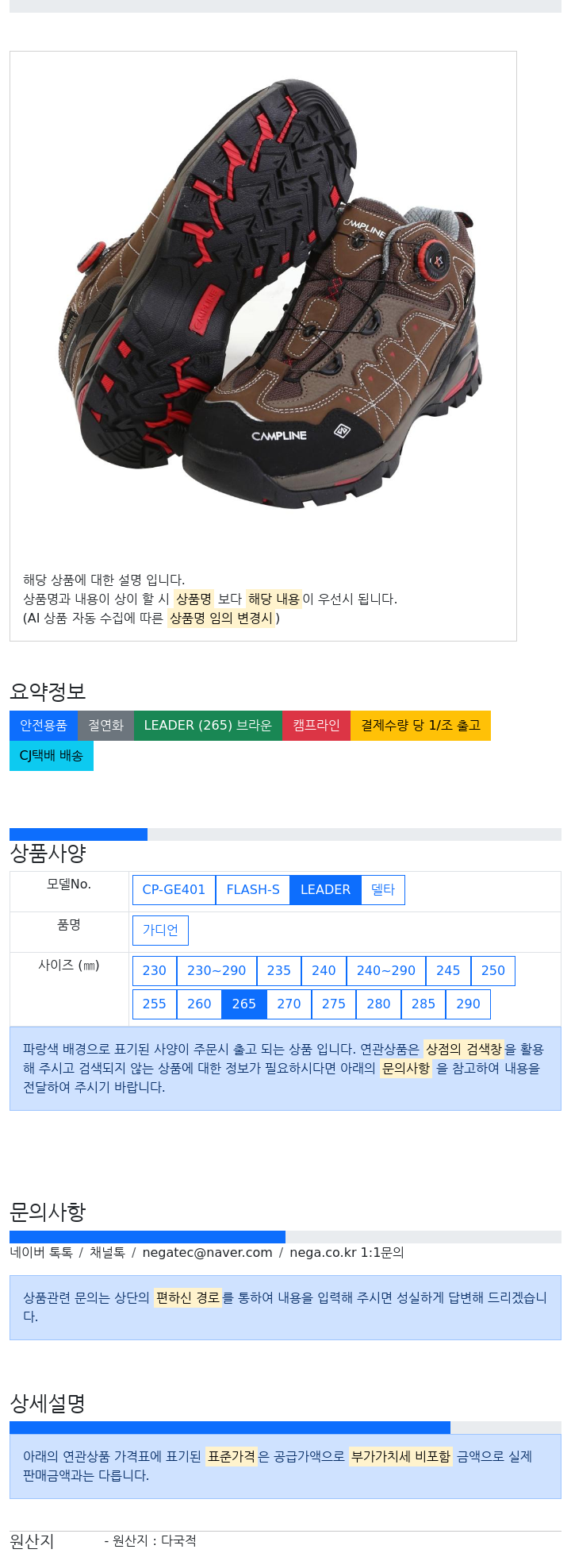
Task: Select the CJ택배 배송 tag
Action: 52,756
